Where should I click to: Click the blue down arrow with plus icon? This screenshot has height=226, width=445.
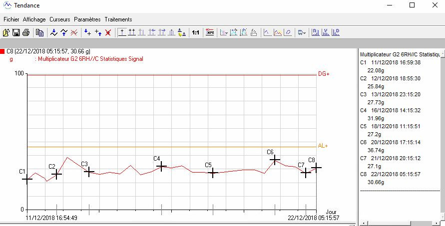(88, 32)
